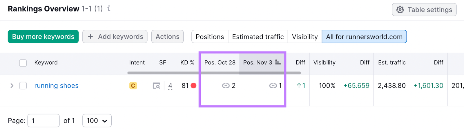Screen dimensions: 464x135
Task: Switch to the Estimated traffic tab
Action: pos(258,37)
